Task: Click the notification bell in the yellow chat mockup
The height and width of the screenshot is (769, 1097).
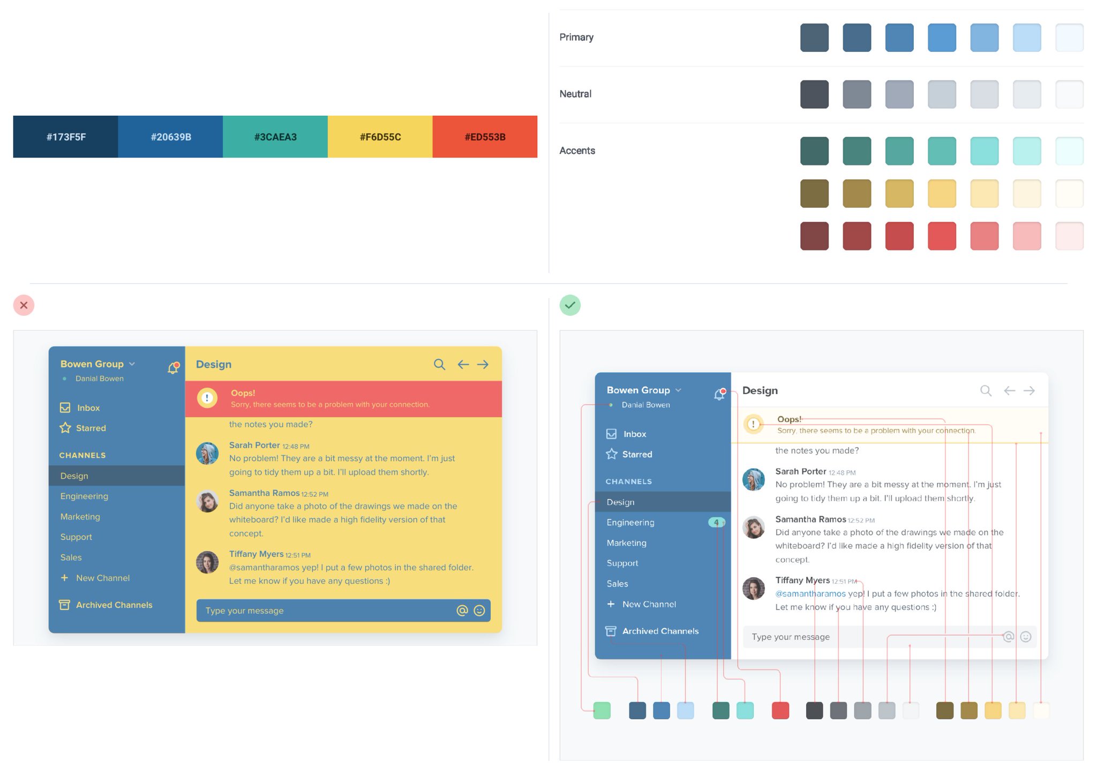Action: 173,368
